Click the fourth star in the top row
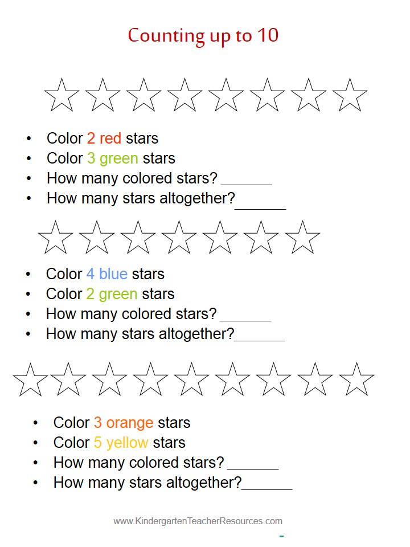The image size is (410, 547). (x=184, y=95)
